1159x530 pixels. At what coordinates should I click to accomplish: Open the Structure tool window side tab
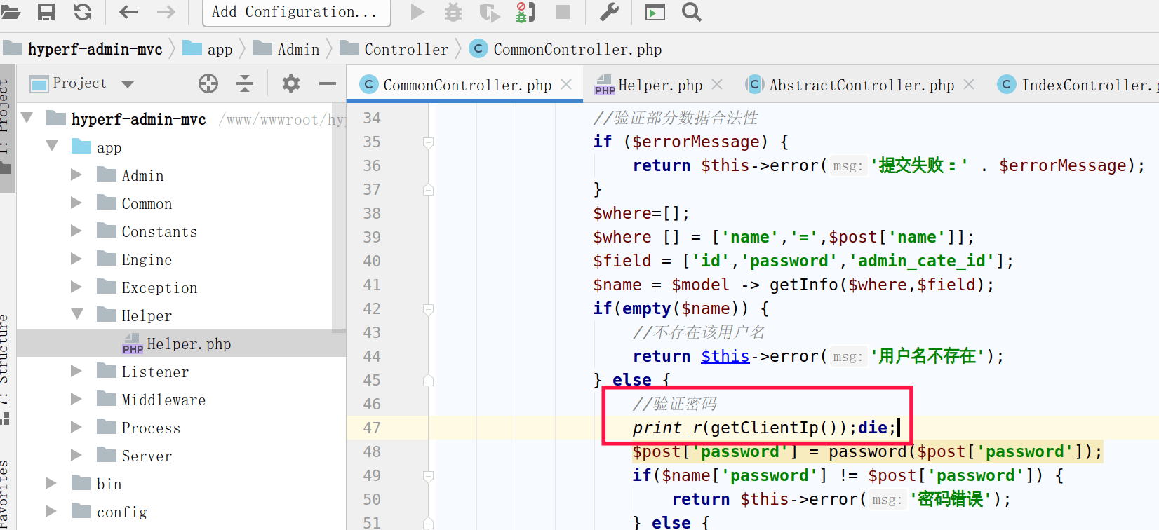pyautogui.click(x=6, y=368)
